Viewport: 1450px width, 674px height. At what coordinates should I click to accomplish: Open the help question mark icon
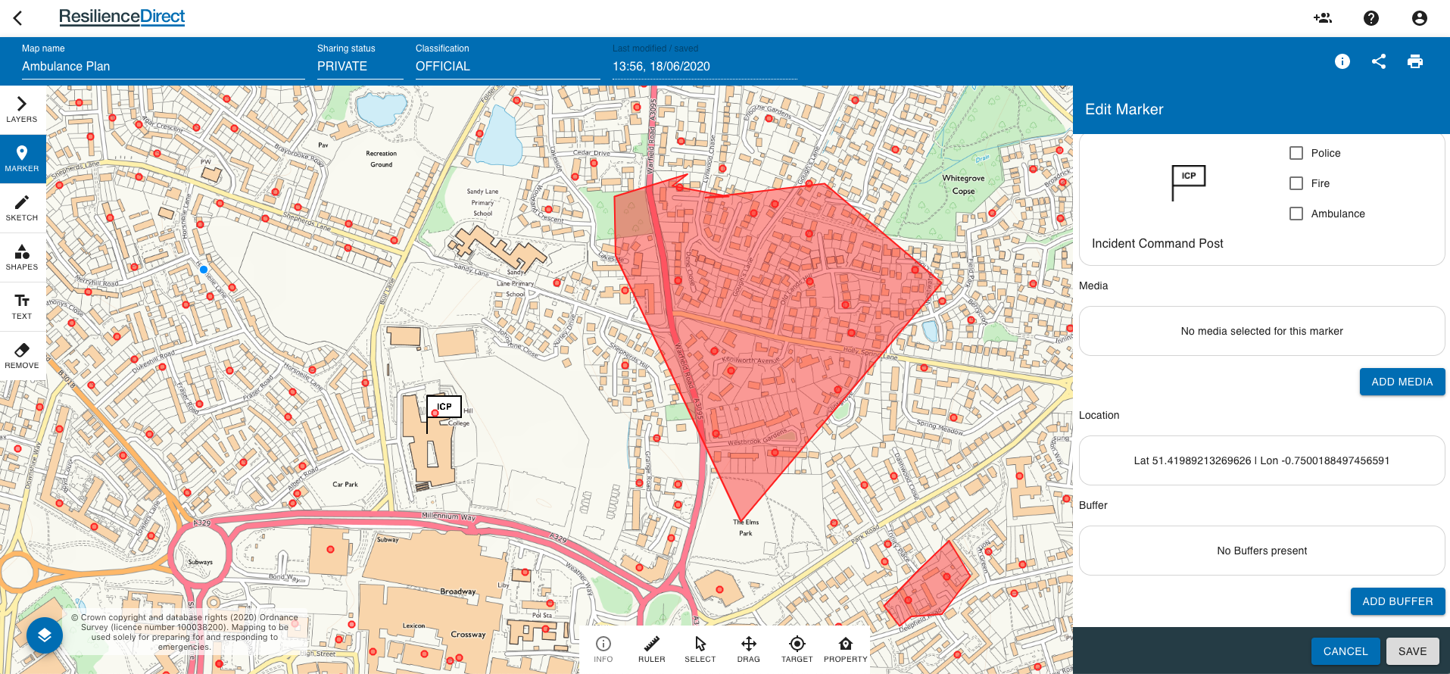(x=1371, y=18)
